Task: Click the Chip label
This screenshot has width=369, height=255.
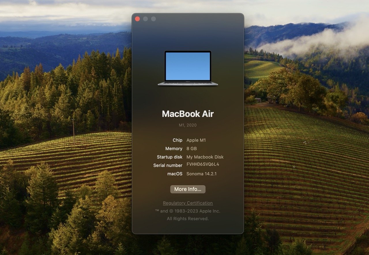Action: pyautogui.click(x=178, y=140)
